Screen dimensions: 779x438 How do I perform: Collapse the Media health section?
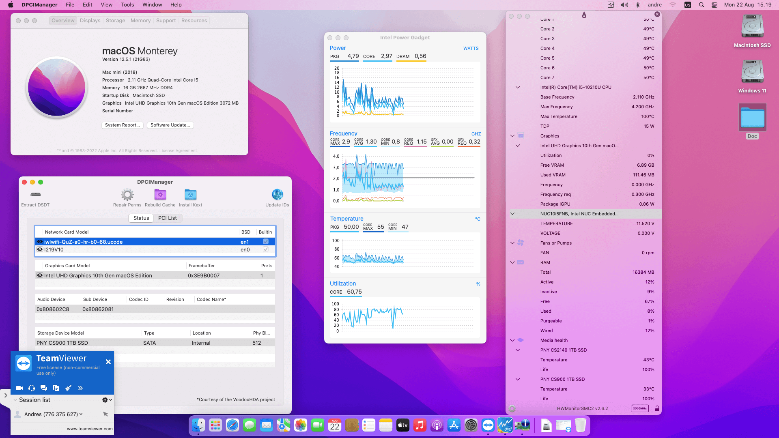512,340
